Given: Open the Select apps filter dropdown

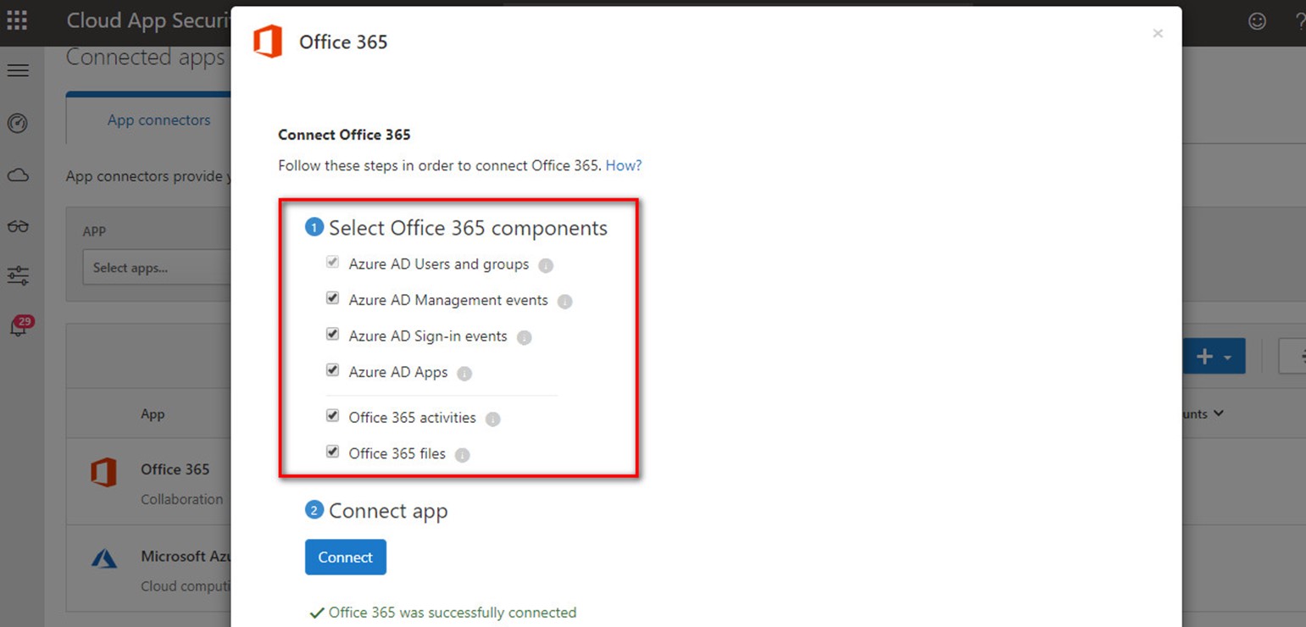Looking at the screenshot, I should (x=157, y=268).
